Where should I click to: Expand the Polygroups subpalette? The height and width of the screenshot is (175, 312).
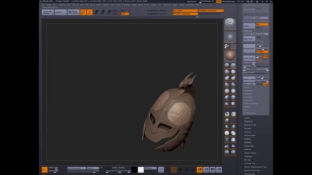[x=249, y=146]
